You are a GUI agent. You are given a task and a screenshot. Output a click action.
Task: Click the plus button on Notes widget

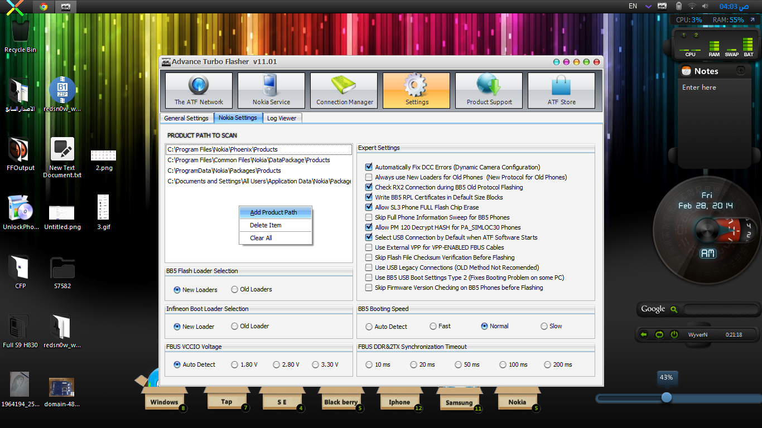pos(740,71)
